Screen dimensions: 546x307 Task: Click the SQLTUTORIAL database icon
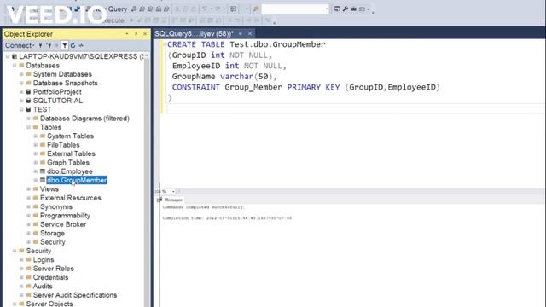pyautogui.click(x=28, y=101)
